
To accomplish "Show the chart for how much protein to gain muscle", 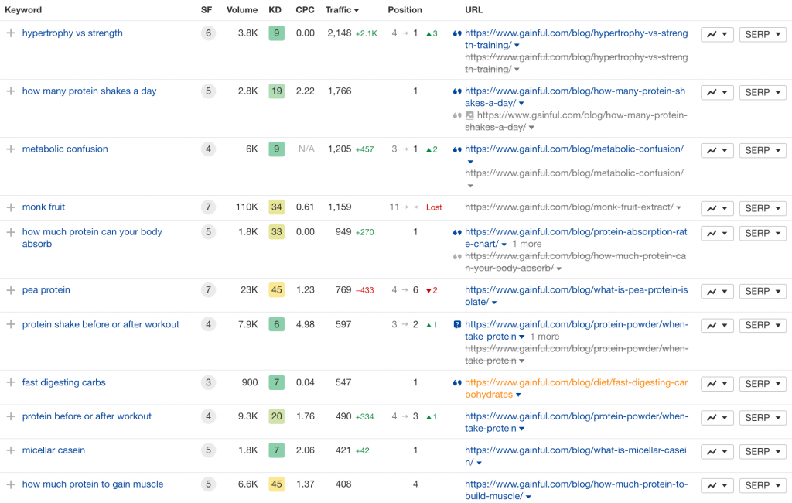I will (717, 485).
